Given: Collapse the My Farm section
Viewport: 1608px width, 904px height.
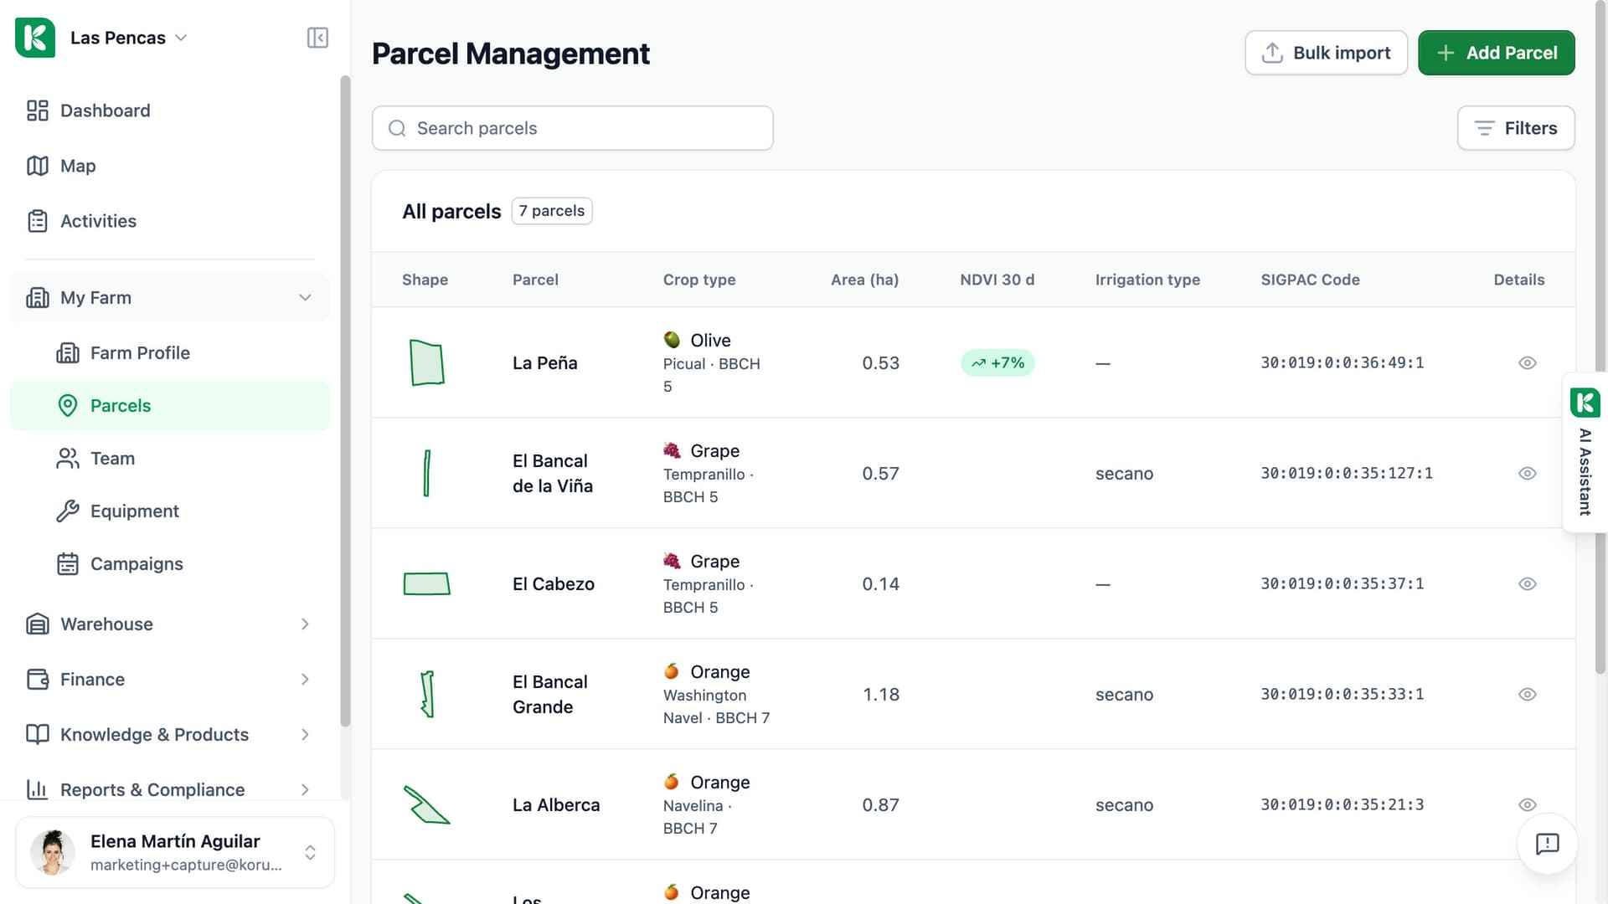Looking at the screenshot, I should tap(170, 298).
